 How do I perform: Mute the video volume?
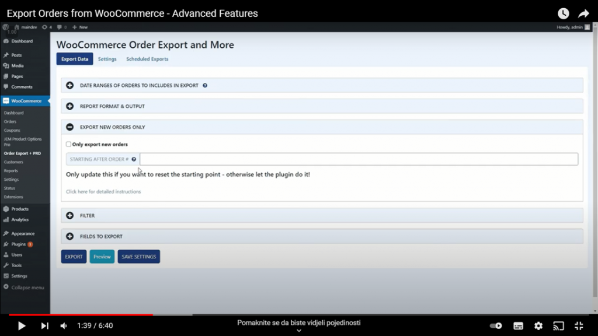pos(64,325)
